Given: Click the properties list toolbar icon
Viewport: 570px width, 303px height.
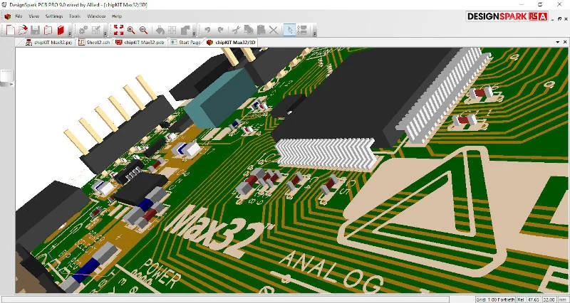Looking at the screenshot, I should point(302,30).
